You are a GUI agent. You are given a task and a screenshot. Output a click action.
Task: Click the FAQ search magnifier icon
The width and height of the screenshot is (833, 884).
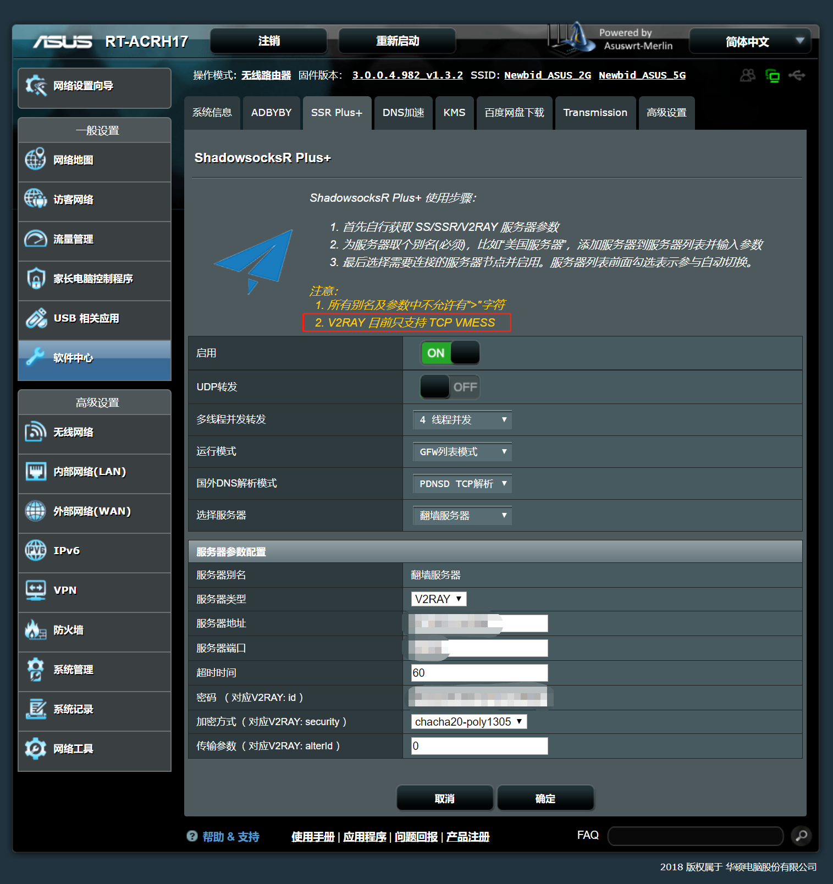pos(802,836)
